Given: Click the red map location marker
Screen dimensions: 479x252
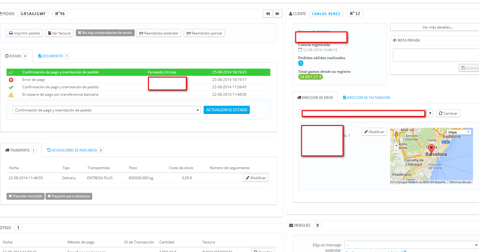Looking at the screenshot, I should [x=431, y=149].
